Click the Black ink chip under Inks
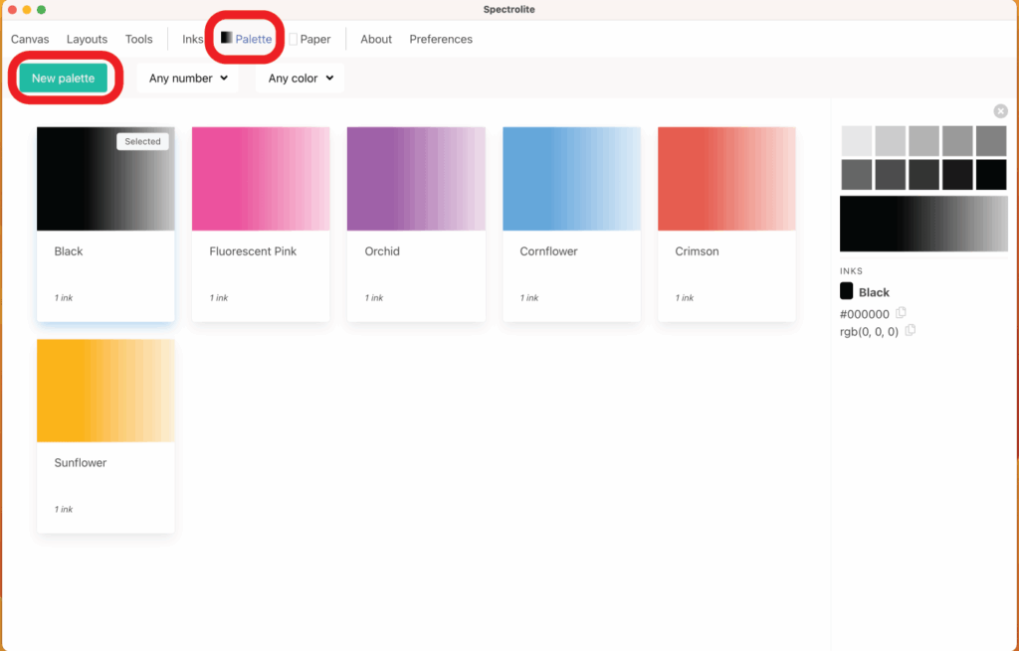 tap(847, 291)
